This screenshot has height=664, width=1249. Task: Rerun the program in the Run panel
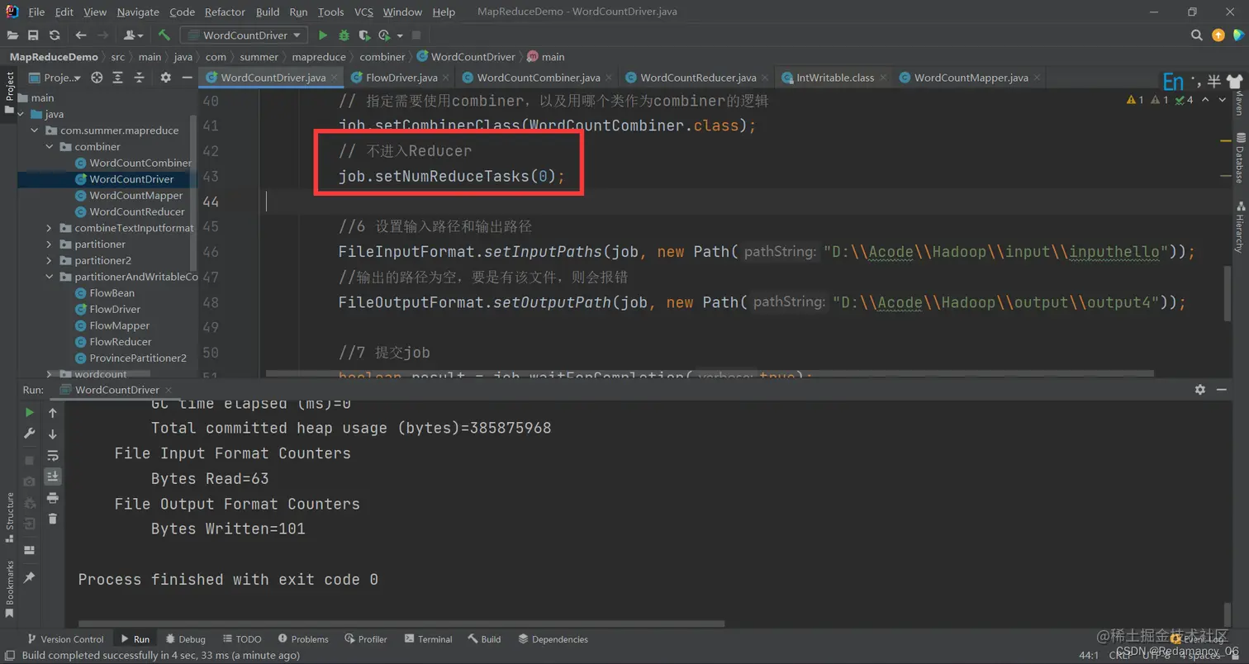coord(30,413)
